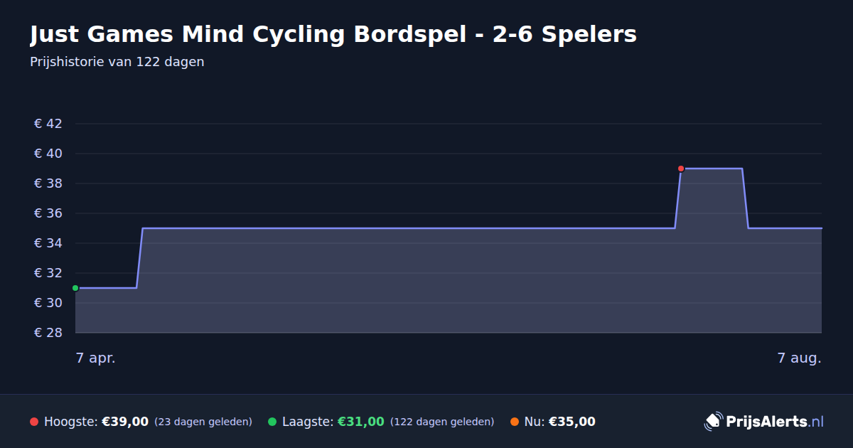Click the 7 aug. end date label
The width and height of the screenshot is (853, 448).
(x=799, y=358)
